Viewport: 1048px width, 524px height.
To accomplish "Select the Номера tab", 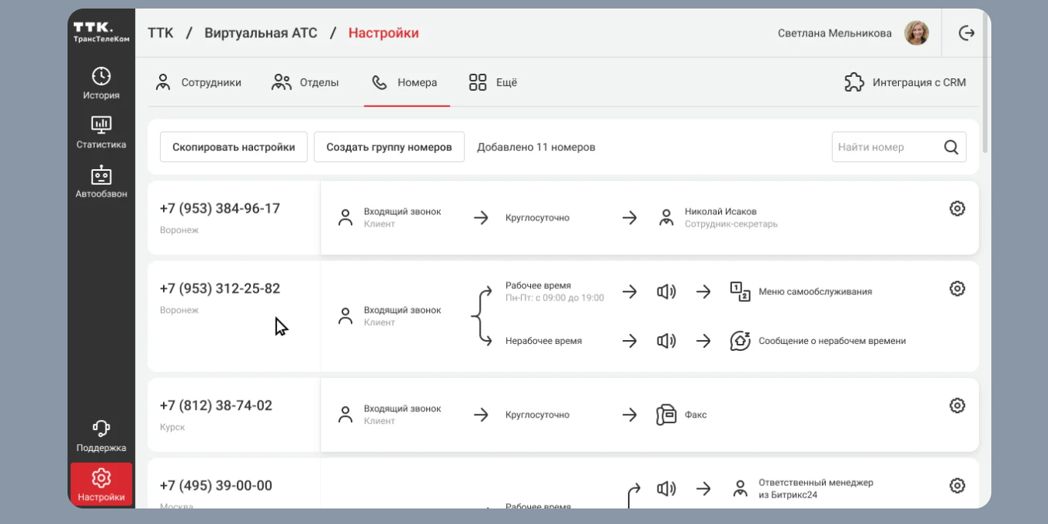I will pos(404,82).
